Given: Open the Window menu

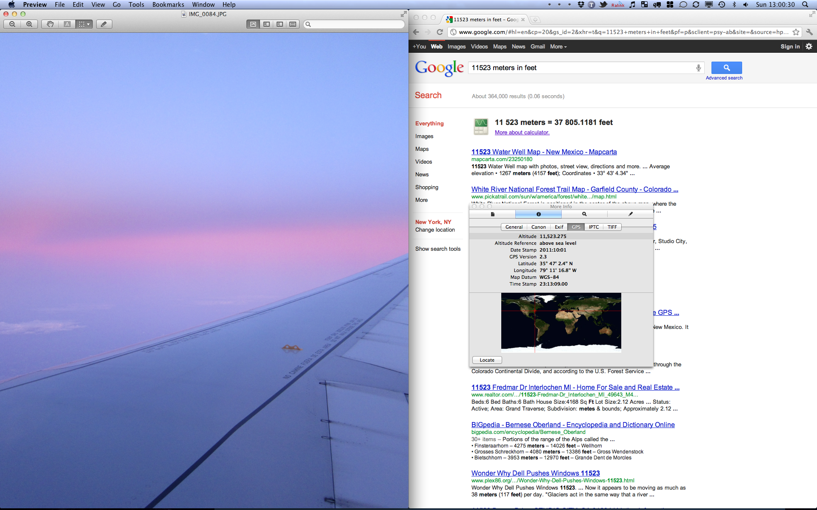Looking at the screenshot, I should 203,4.
